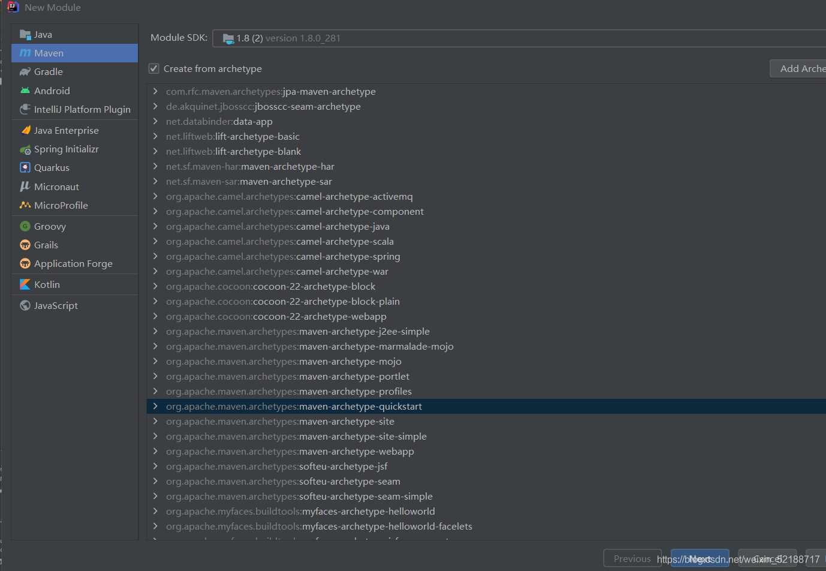Select camel-archetype-war archetype
The width and height of the screenshot is (826, 571).
(486, 271)
